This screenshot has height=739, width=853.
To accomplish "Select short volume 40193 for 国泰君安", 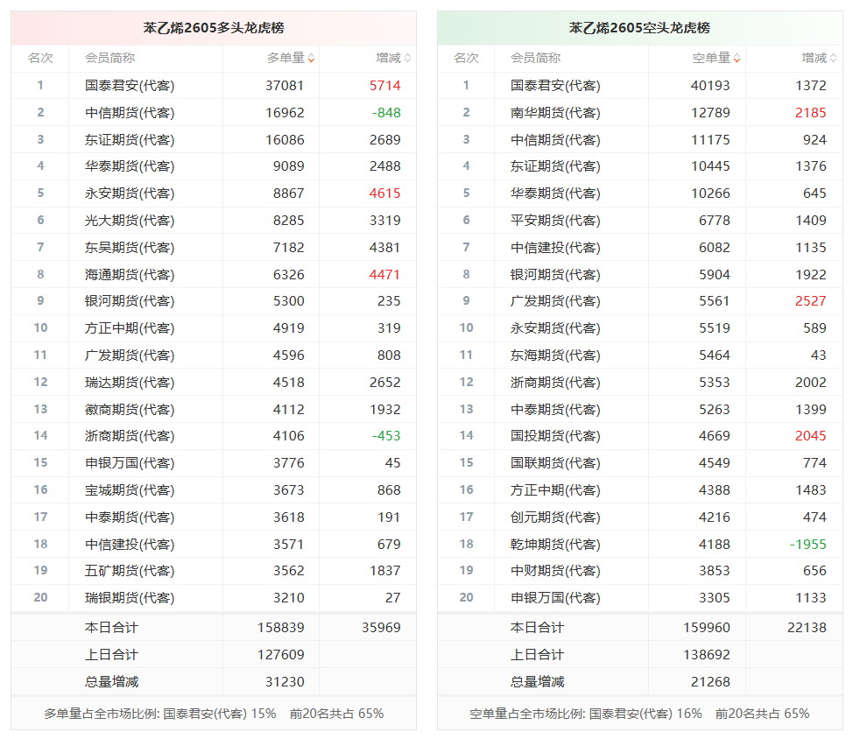I will click(x=710, y=86).
